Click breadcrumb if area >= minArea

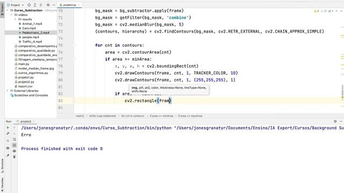tap(161, 116)
